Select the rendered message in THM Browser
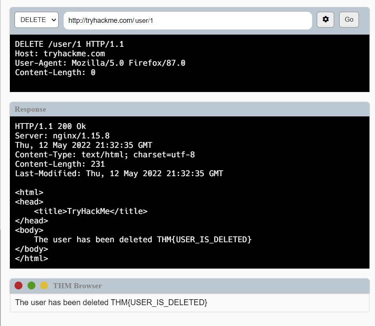375x326 pixels. coord(111,302)
